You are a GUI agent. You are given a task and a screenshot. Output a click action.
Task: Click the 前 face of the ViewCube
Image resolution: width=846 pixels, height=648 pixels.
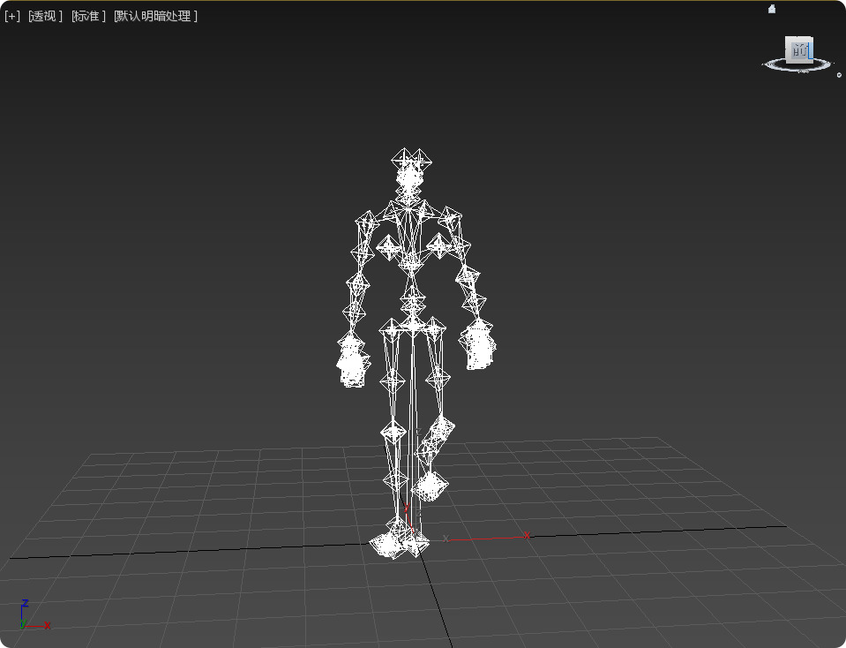[x=799, y=50]
